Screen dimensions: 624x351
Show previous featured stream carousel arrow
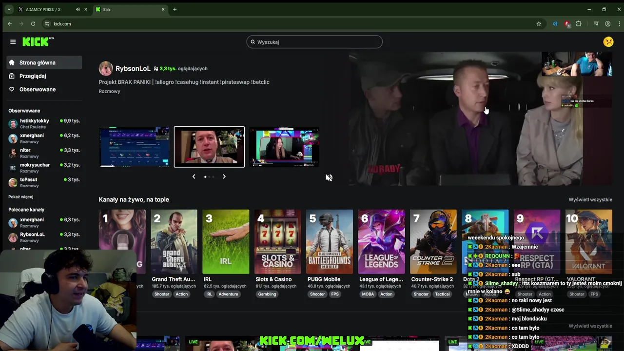click(x=194, y=176)
